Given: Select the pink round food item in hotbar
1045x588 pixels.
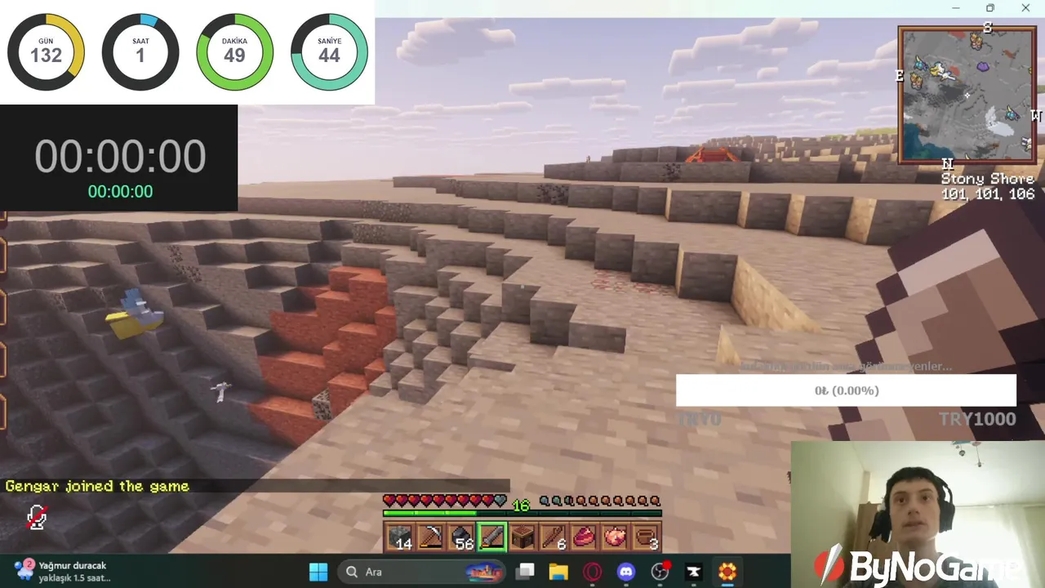Looking at the screenshot, I should coord(613,537).
